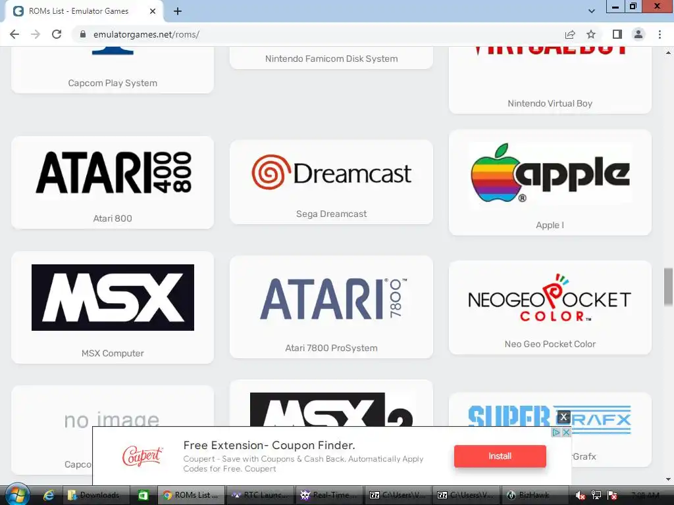Screen dimensions: 674x505
Task: Open the green spreadsheet taskbar icon
Action: tap(143, 495)
